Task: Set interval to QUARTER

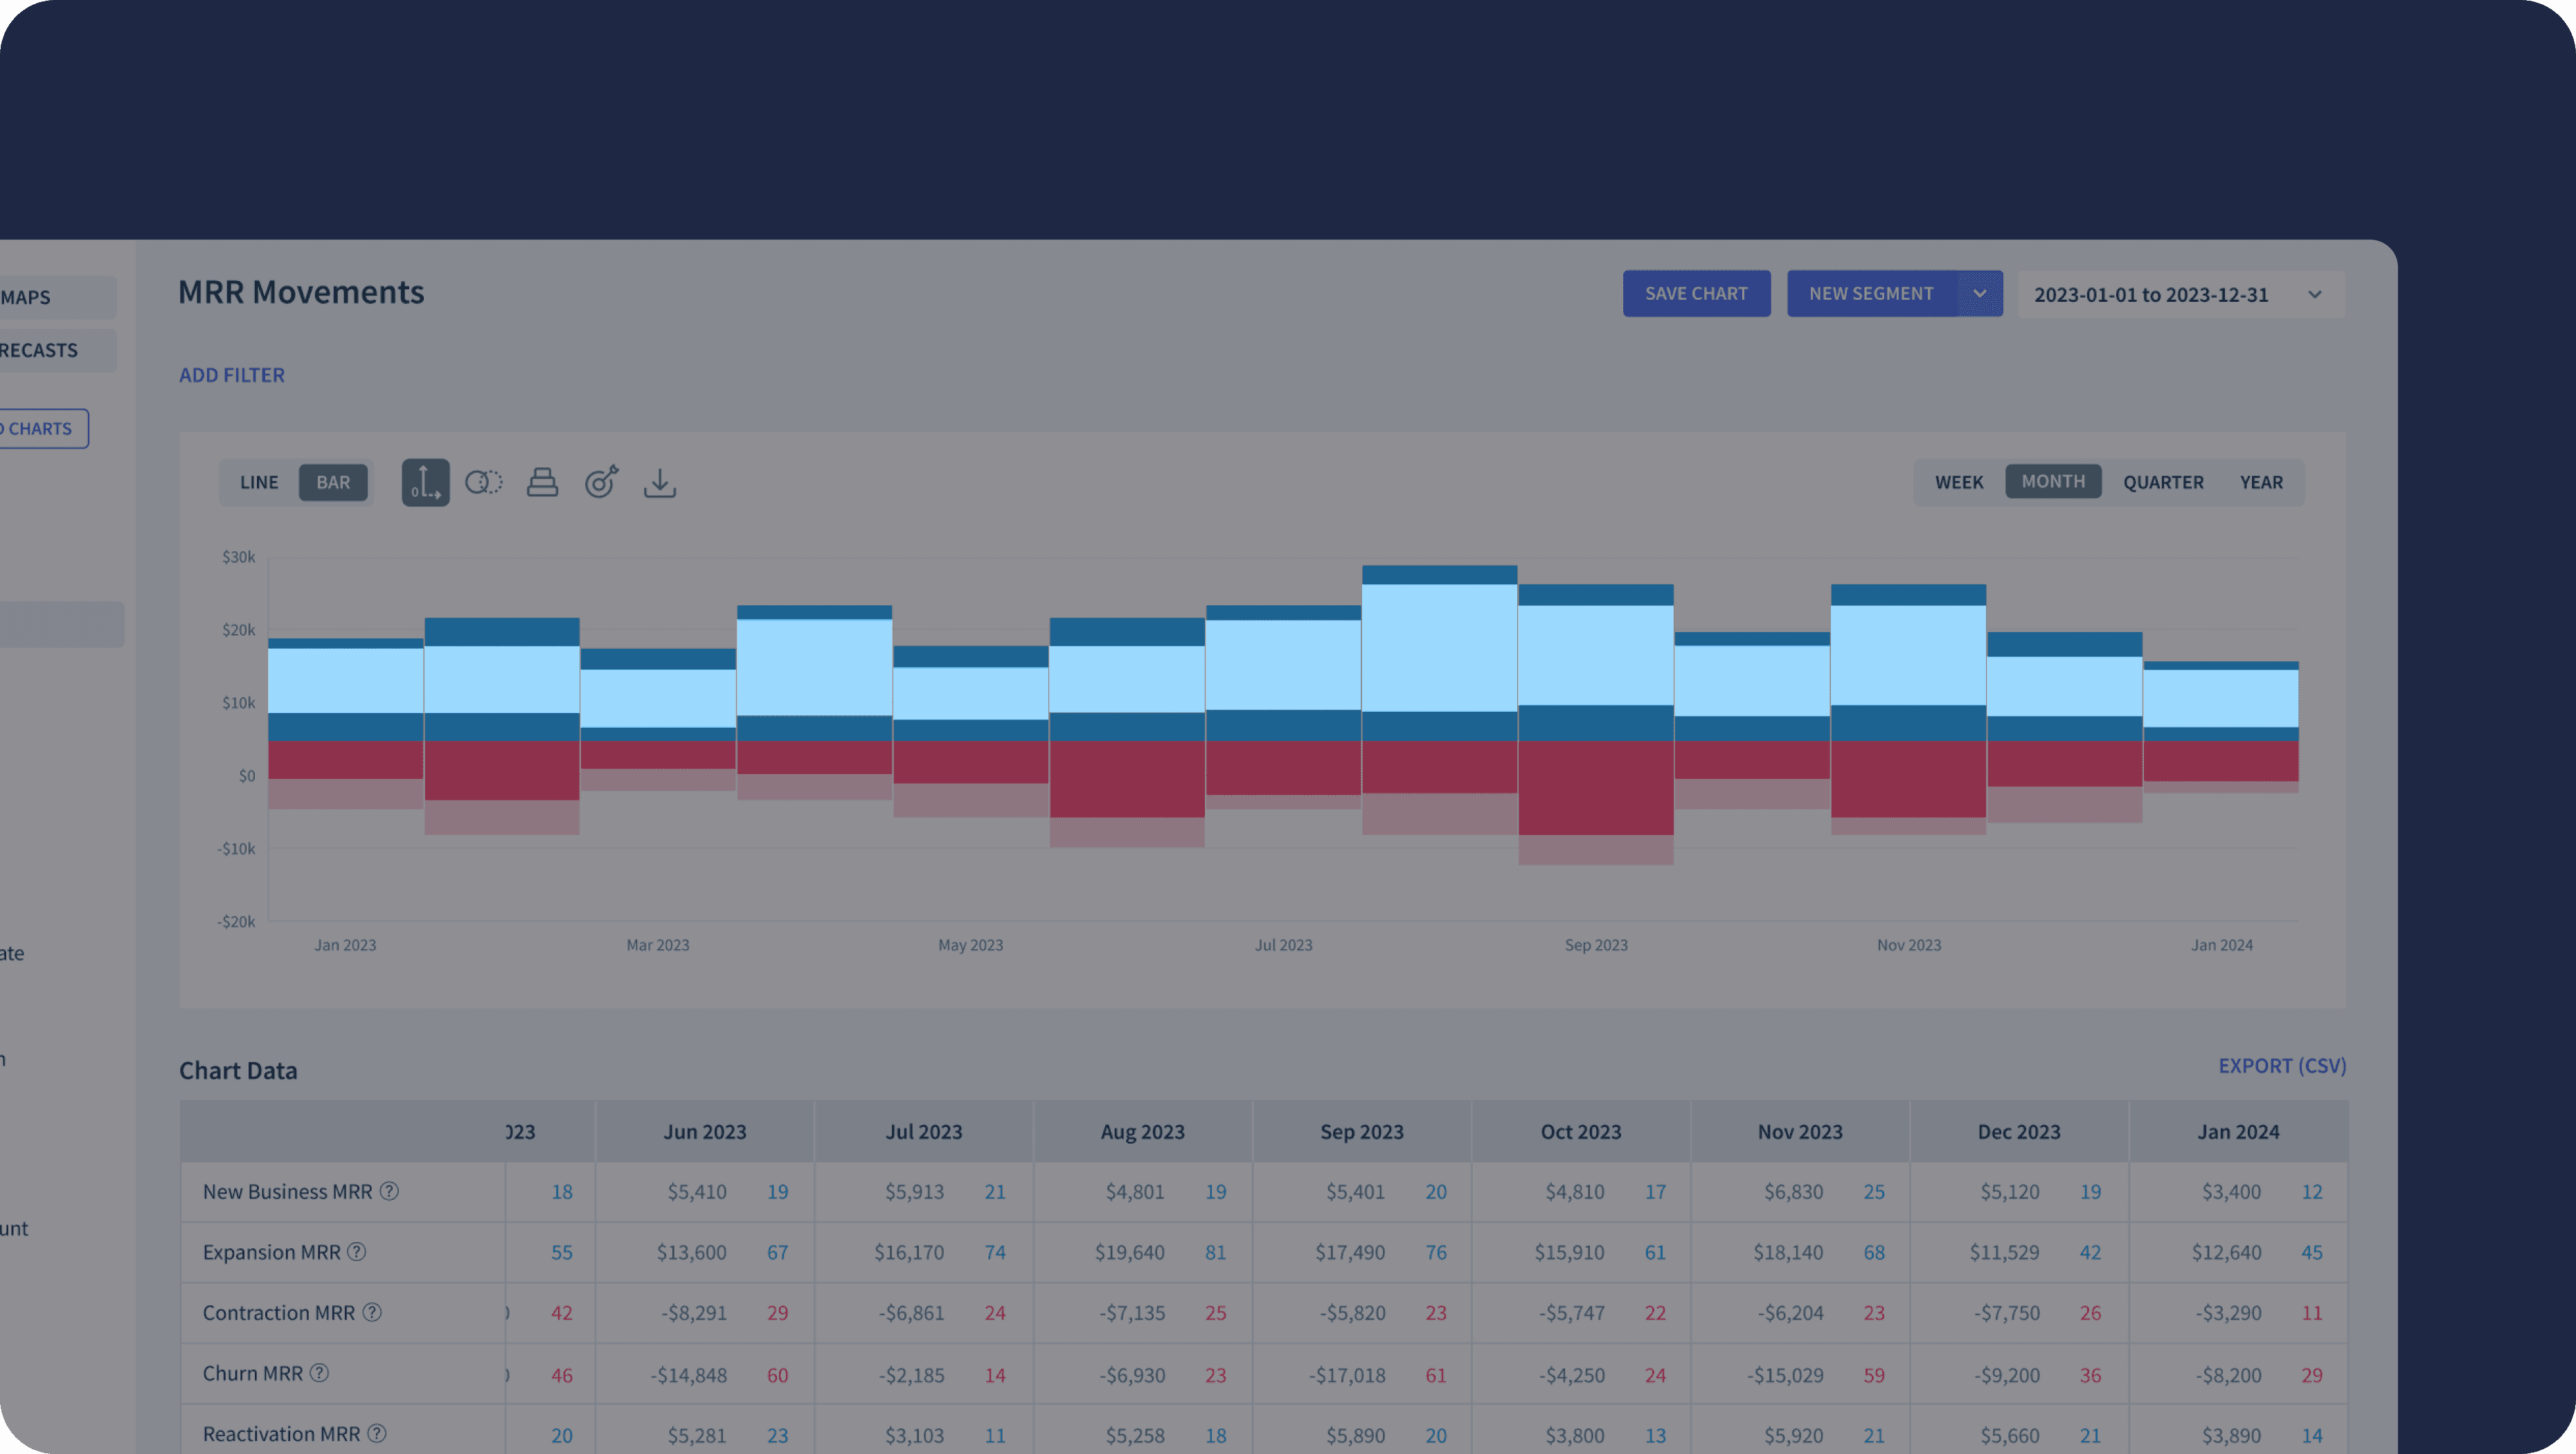Action: pyautogui.click(x=2163, y=483)
